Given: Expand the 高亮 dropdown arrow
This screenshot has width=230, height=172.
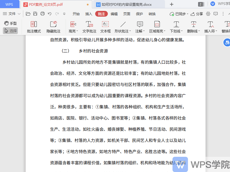Looking at the screenshot, I should click(x=77, y=31).
